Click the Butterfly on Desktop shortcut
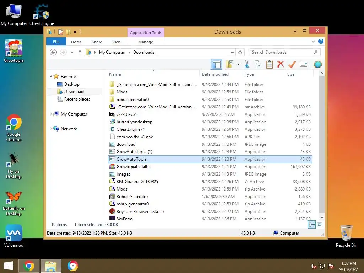 coord(14,203)
